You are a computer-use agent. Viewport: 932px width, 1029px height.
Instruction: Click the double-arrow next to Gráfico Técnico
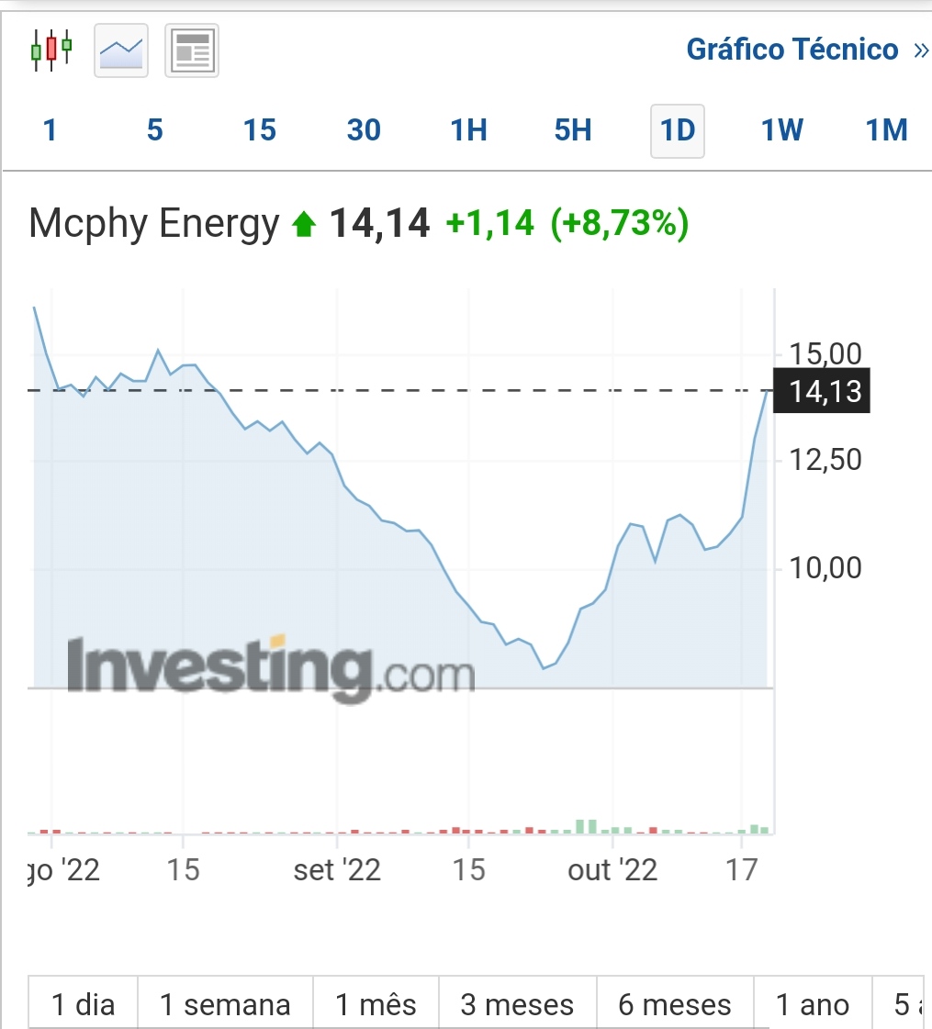pos(920,50)
